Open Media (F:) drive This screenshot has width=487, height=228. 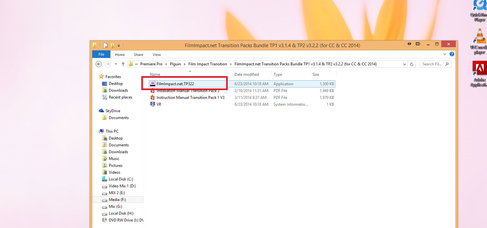pyautogui.click(x=117, y=200)
